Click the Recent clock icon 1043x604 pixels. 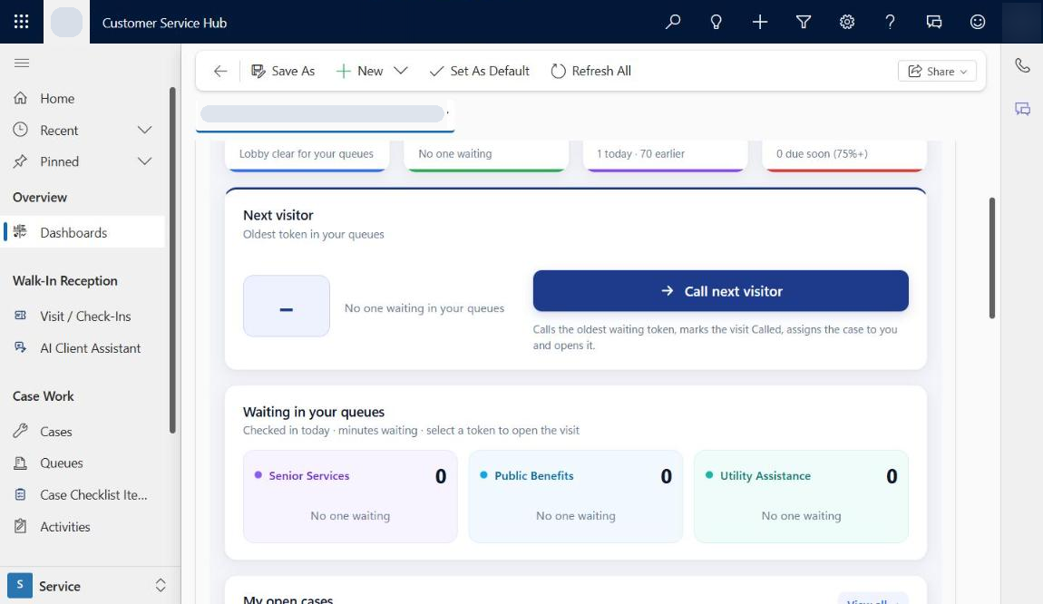[21, 130]
